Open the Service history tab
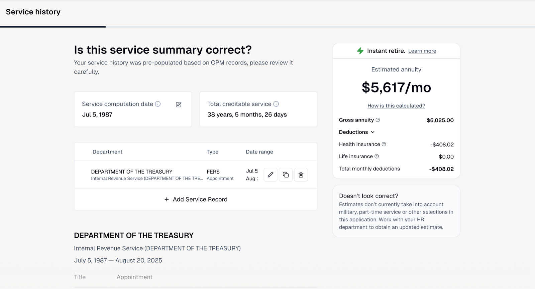 [33, 12]
